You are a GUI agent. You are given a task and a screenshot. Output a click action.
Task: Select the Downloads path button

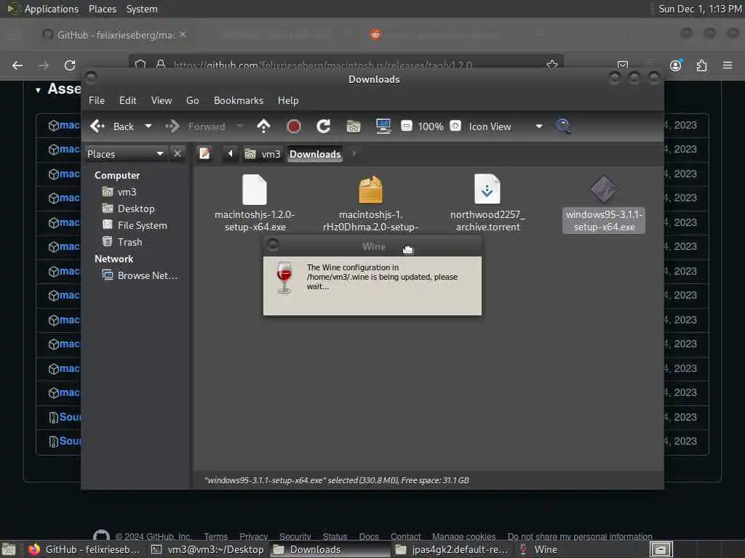[x=315, y=154]
